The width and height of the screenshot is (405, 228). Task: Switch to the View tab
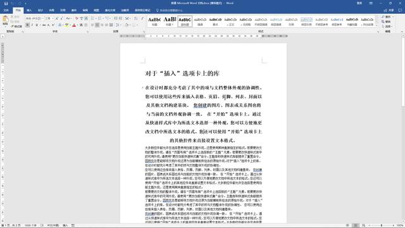point(96,10)
